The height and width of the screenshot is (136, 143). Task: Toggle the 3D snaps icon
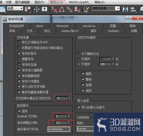[x=54, y=9]
